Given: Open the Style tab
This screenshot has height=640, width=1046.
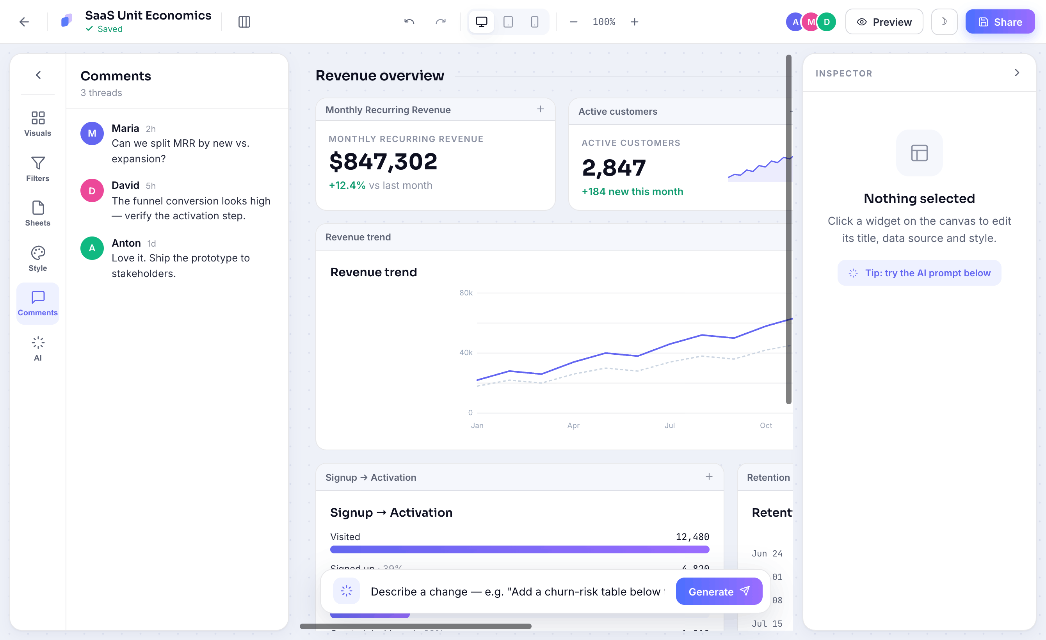Looking at the screenshot, I should click(x=38, y=258).
